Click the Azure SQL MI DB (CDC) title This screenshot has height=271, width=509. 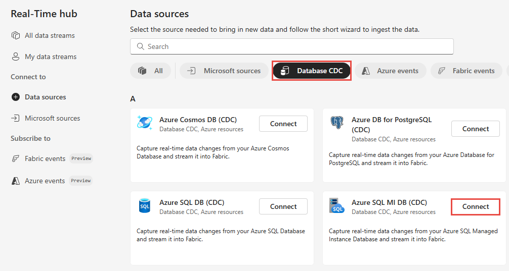[389, 202]
